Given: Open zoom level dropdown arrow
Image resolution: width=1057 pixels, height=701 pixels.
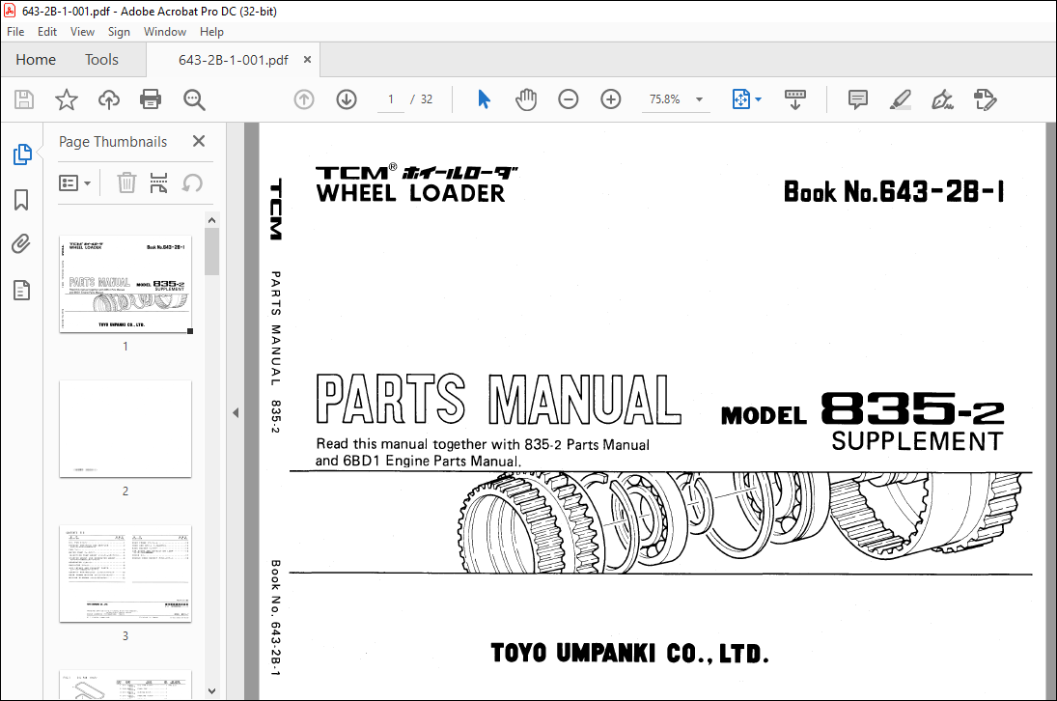Looking at the screenshot, I should pos(699,99).
